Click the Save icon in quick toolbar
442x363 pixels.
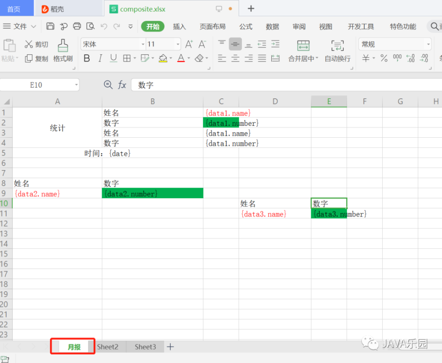tap(50, 26)
